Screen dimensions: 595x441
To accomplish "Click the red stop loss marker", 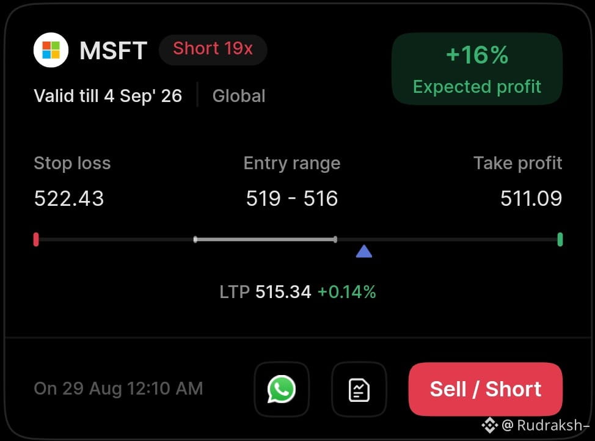I will pos(36,239).
